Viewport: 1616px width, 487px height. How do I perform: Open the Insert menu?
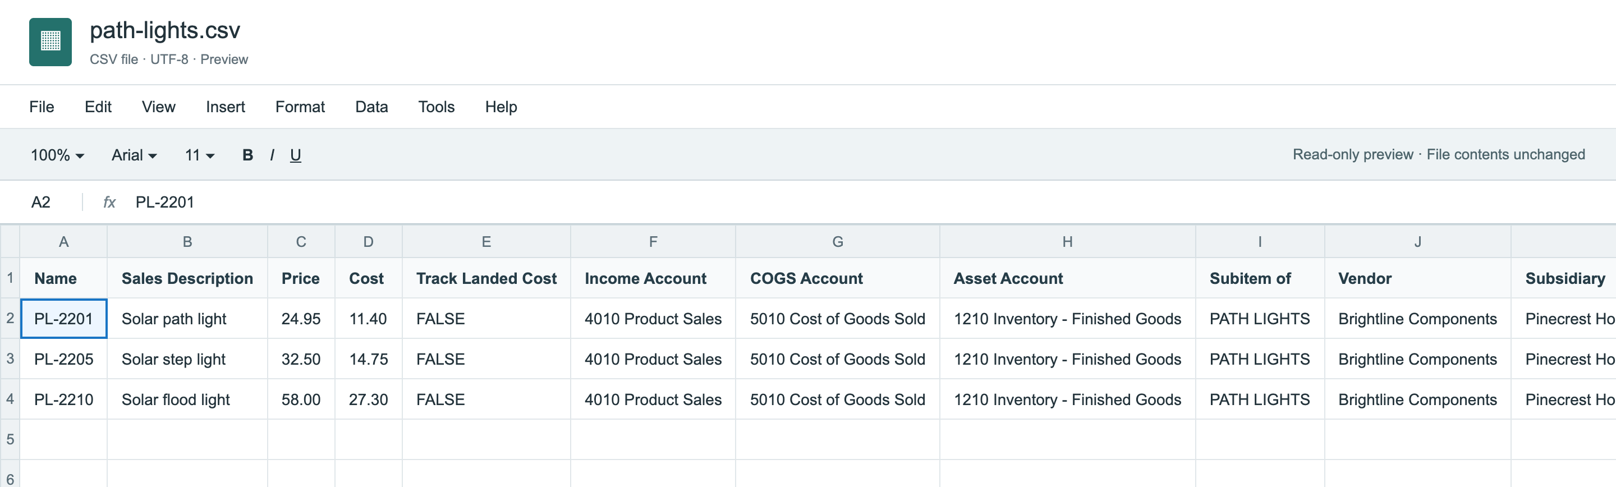click(225, 107)
